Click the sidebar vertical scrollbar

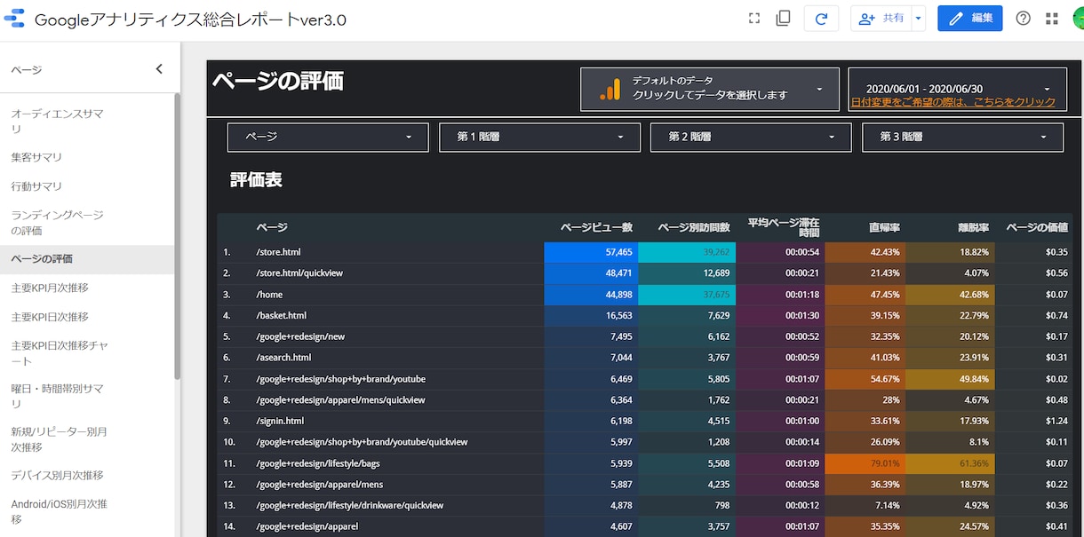tap(178, 235)
